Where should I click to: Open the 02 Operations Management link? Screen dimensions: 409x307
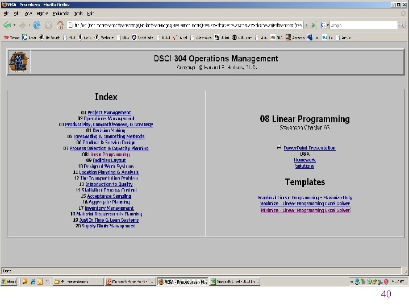109,118
